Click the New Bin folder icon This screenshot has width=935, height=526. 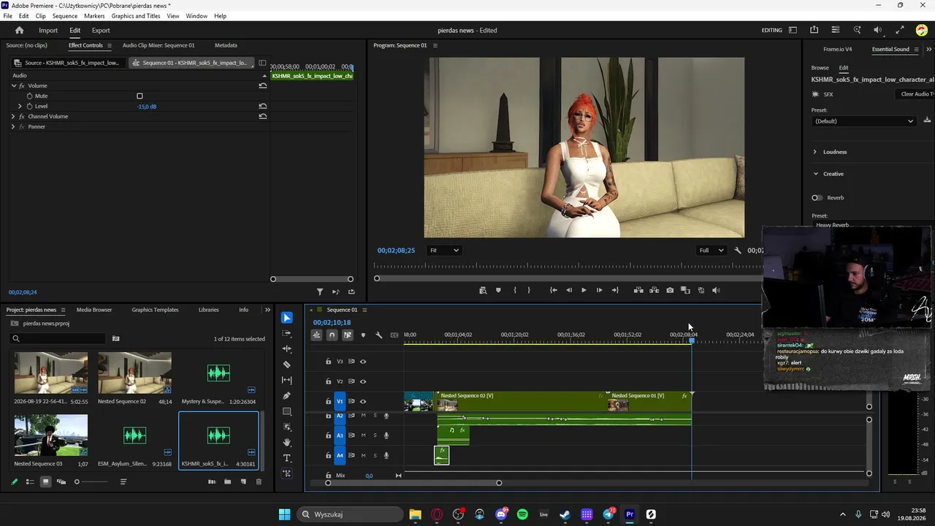click(227, 481)
